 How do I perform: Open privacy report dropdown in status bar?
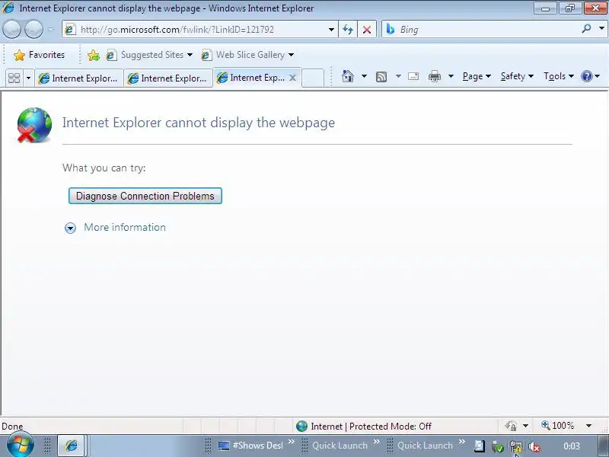pyautogui.click(x=525, y=426)
